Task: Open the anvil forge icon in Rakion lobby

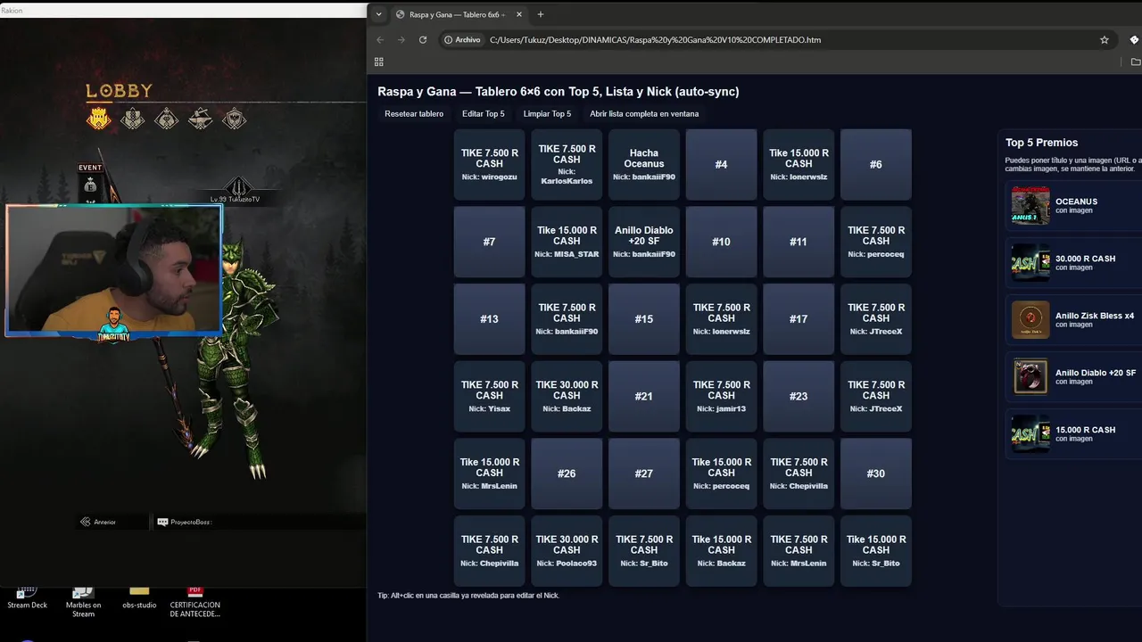Action: coord(201,118)
